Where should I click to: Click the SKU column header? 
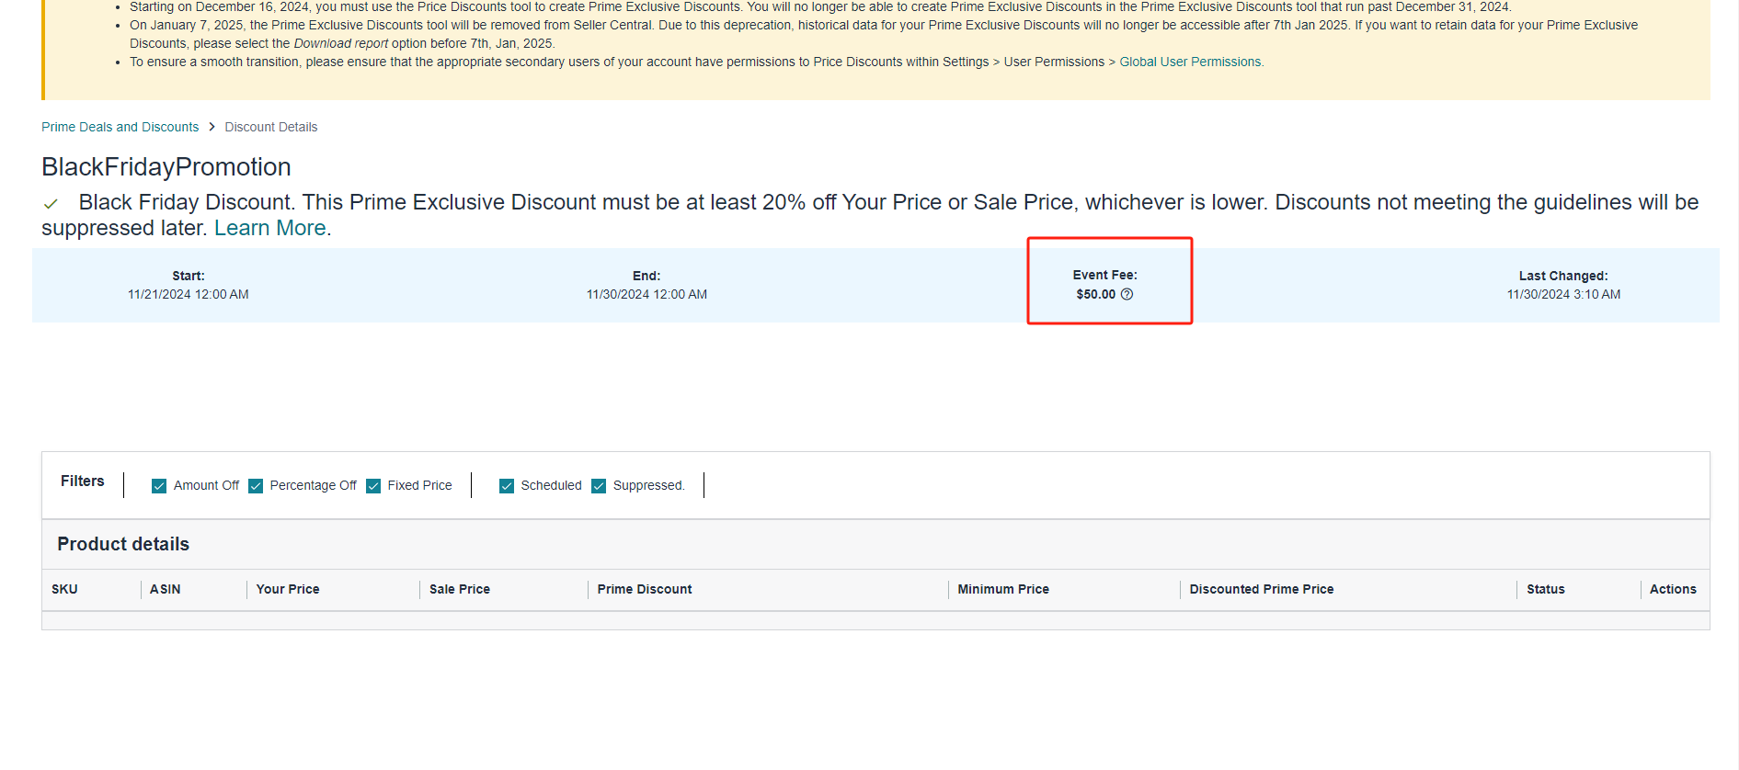(x=64, y=589)
